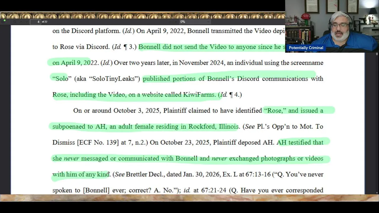Click the 'of 22' page count text

(x=44, y=22)
